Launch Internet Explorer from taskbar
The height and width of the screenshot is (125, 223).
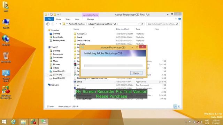pyautogui.click(x=13, y=122)
